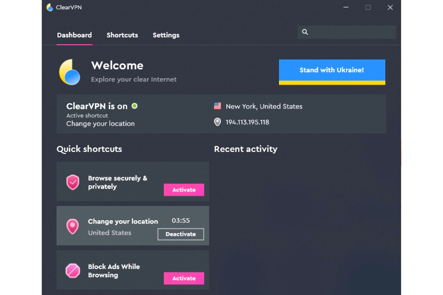This screenshot has height=295, width=443.
Task: Switch to the Shortcuts tab
Action: 122,35
